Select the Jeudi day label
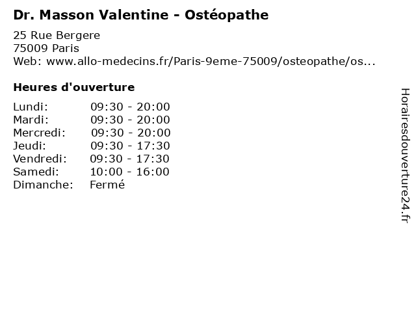Image resolution: width=416 pixels, height=312 pixels. pyautogui.click(x=30, y=146)
